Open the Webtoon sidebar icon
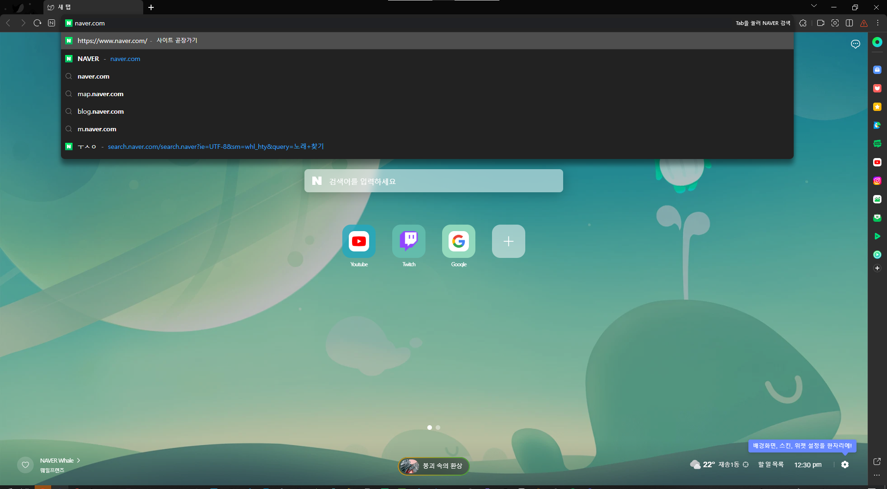Viewport: 887px width, 489px height. click(x=877, y=144)
